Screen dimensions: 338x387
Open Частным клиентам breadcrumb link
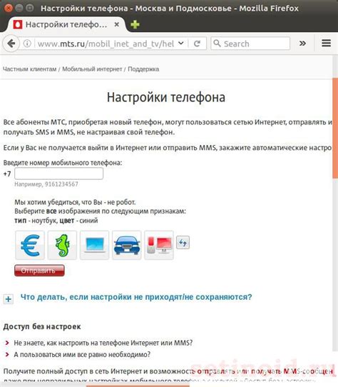tap(29, 69)
